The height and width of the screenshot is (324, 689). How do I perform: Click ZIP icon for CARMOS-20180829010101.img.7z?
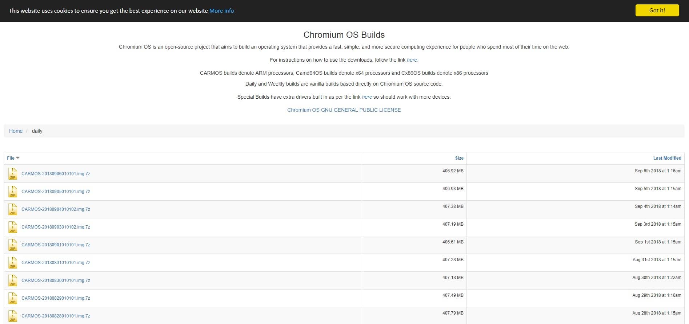pyautogui.click(x=13, y=298)
